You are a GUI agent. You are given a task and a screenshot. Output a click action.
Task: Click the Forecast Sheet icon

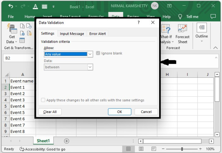(x=182, y=28)
